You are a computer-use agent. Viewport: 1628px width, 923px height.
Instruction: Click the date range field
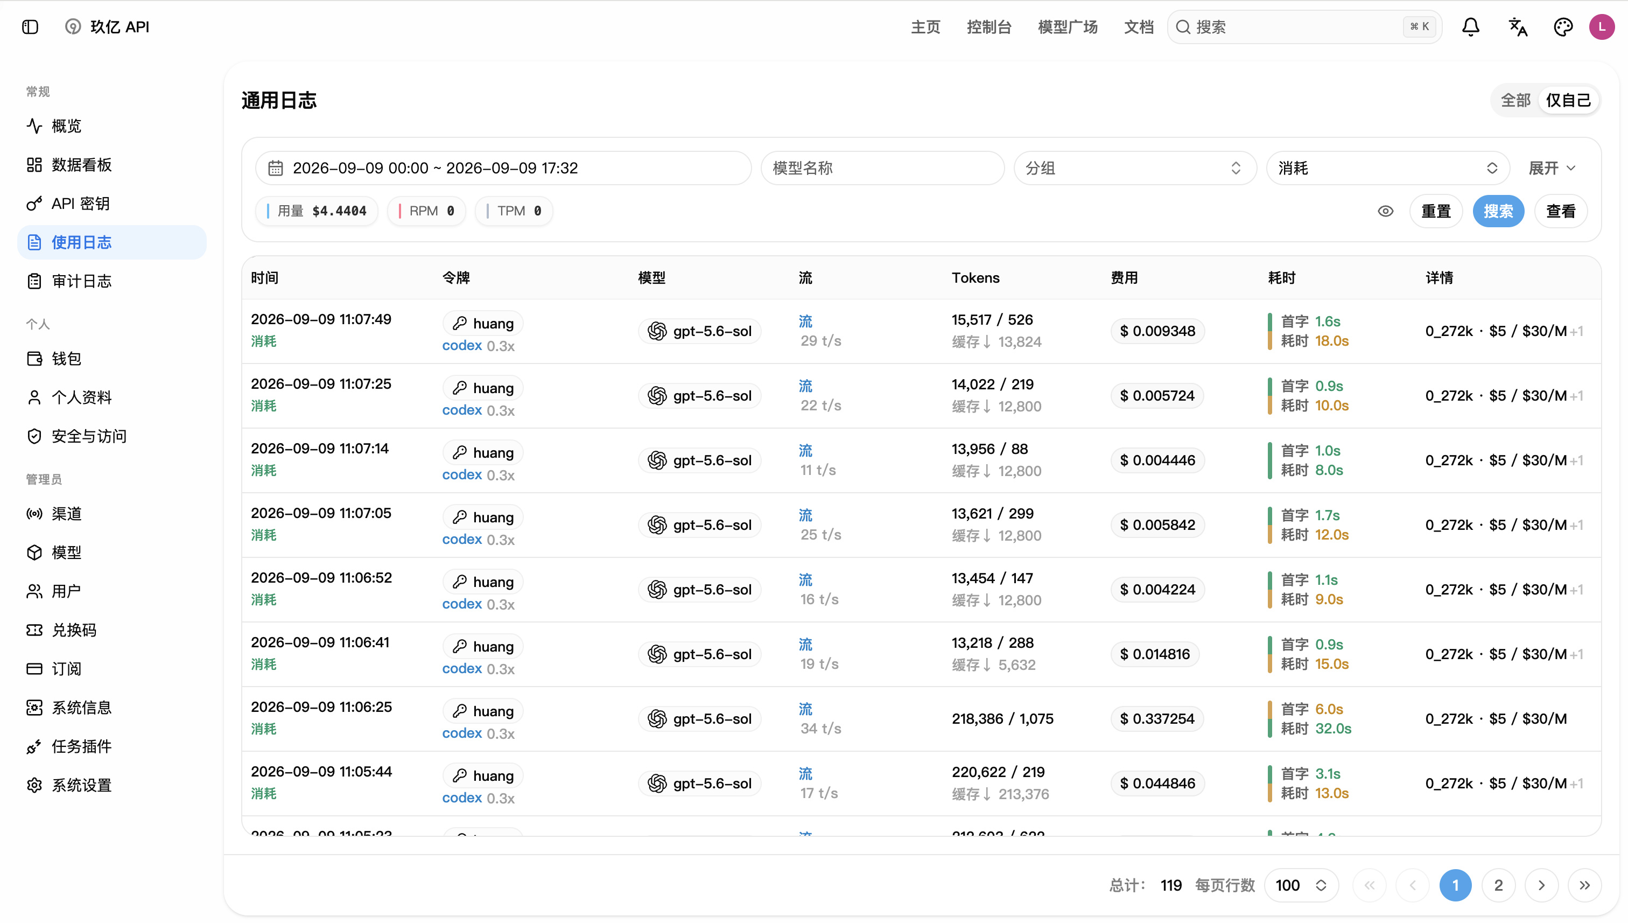[x=503, y=168]
